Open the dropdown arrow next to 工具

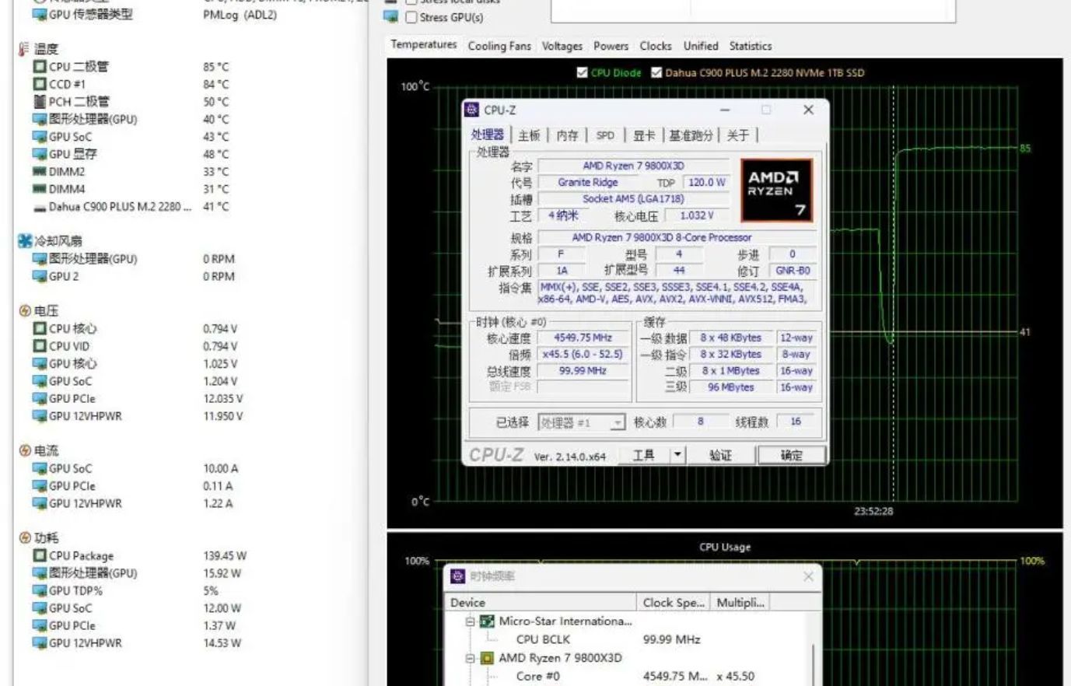click(x=677, y=455)
